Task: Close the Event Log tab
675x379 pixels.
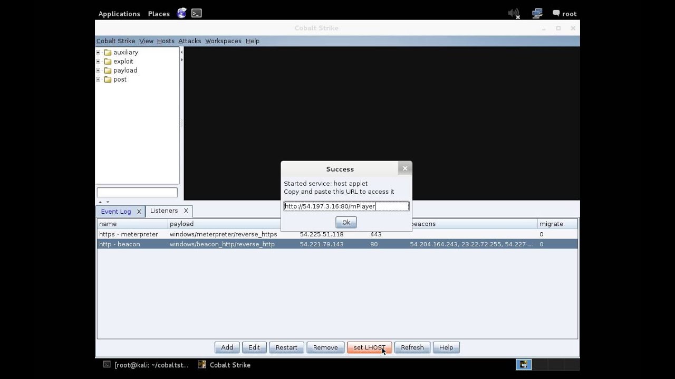Action: 139,212
